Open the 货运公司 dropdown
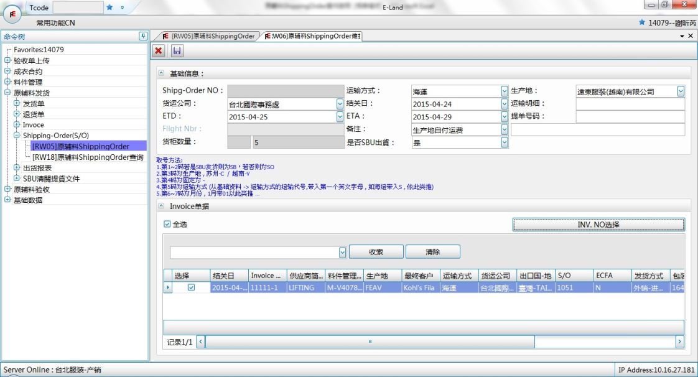Viewport: 698px width, 377px height. (x=340, y=105)
